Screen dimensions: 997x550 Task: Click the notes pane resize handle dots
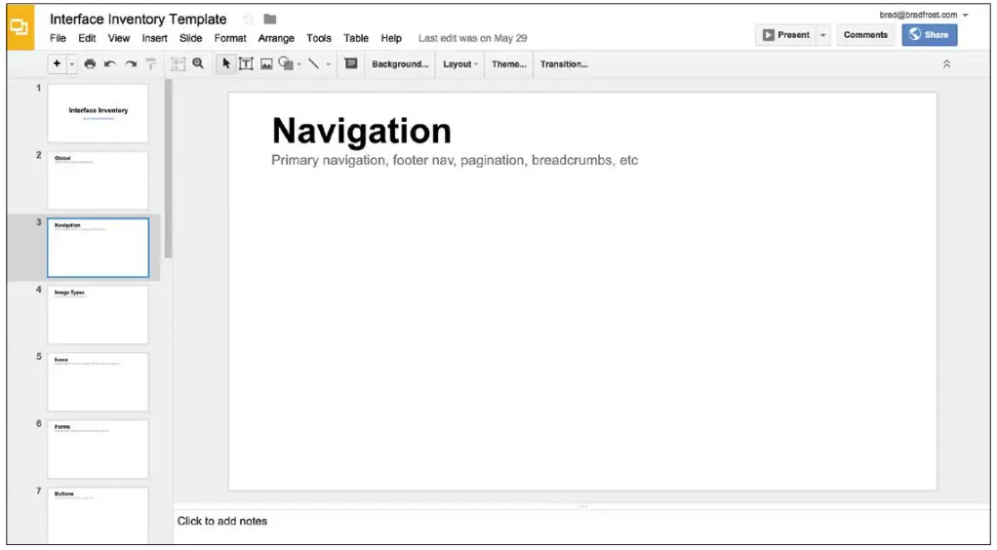click(582, 506)
